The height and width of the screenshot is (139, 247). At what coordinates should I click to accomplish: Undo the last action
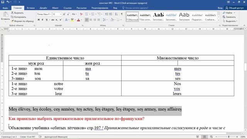(8, 2)
